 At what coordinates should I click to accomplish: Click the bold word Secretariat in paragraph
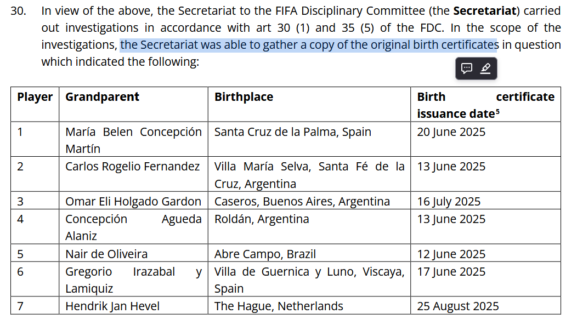coord(485,11)
